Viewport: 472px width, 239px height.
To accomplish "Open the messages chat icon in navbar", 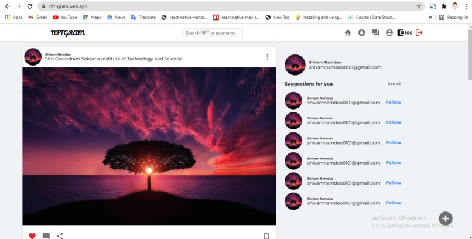I will click(375, 32).
